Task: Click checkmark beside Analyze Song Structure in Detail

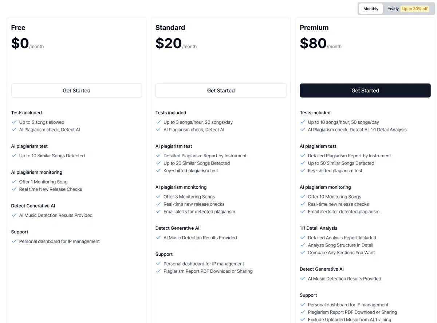Action: (x=303, y=245)
